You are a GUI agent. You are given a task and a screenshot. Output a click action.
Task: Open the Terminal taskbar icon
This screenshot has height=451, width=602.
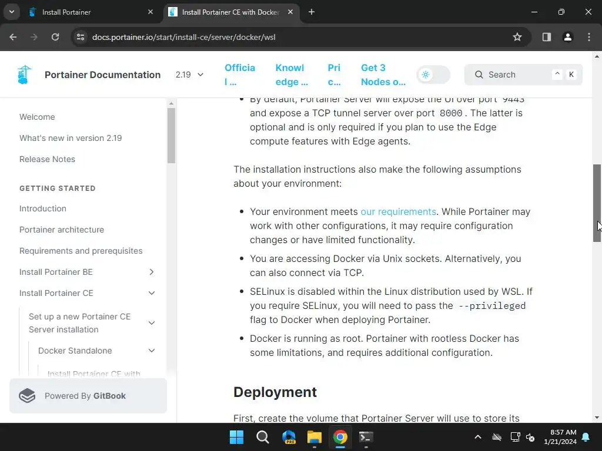[x=366, y=437]
